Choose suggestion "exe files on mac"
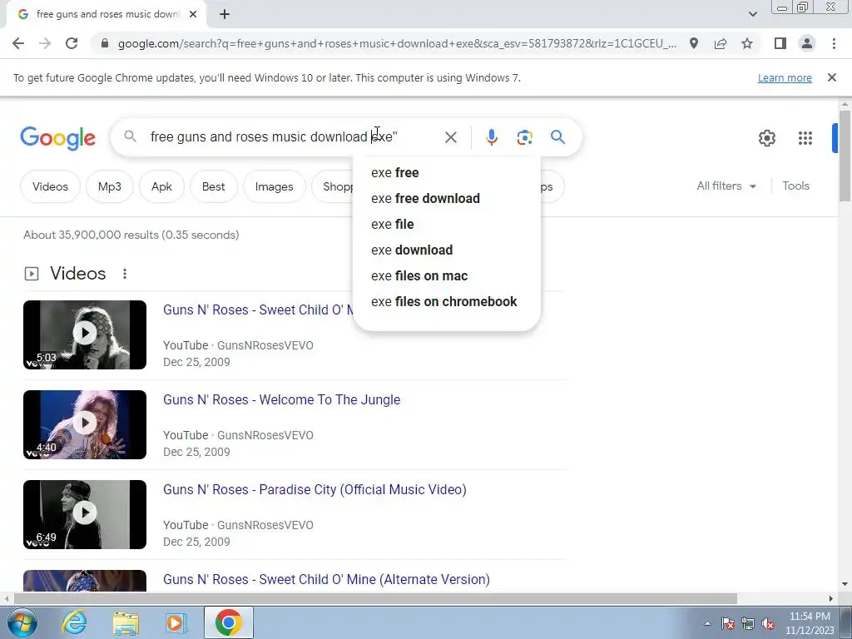Viewport: 852px width, 639px height. [447, 276]
